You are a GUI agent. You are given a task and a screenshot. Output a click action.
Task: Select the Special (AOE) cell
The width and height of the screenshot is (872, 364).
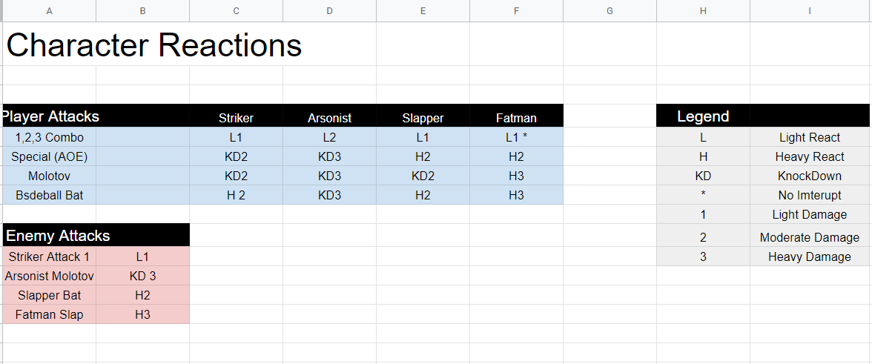coord(49,156)
